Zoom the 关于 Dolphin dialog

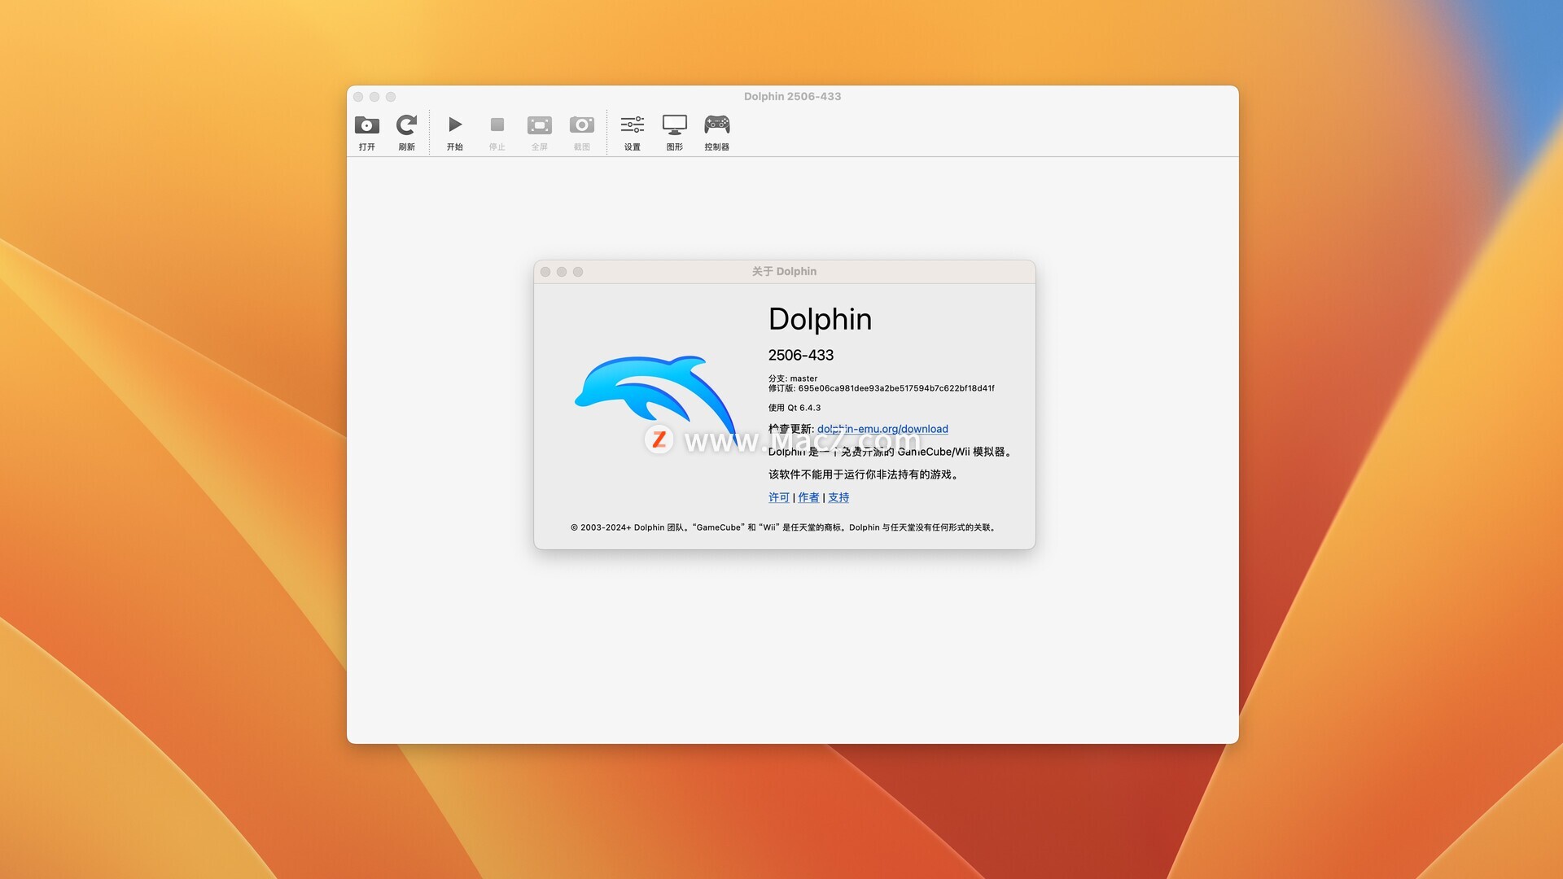(578, 272)
